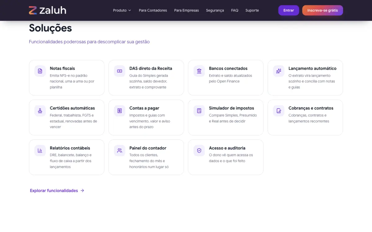The height and width of the screenshot is (232, 372).
Task: Click text 'Todos os clientes, fechamento do mês'
Action: pyautogui.click(x=147, y=158)
